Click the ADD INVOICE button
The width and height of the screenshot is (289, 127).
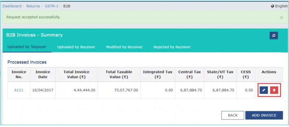tap(264, 115)
